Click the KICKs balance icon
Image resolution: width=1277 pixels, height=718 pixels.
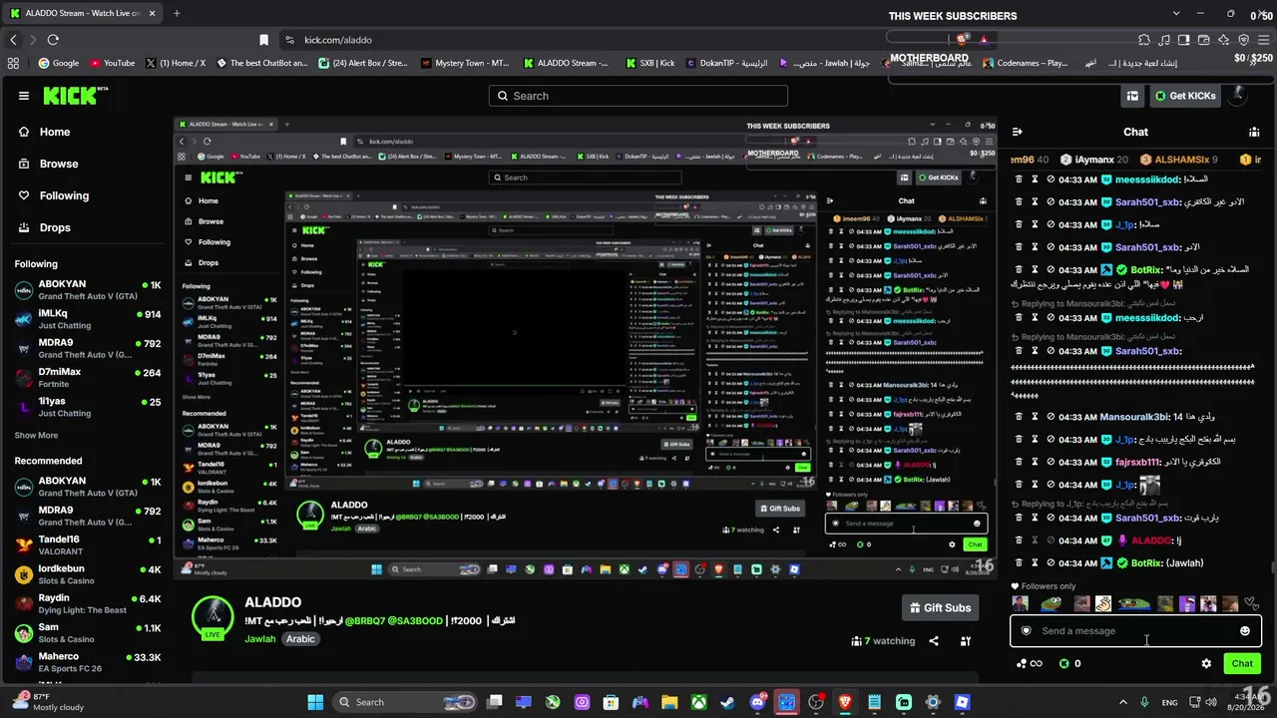[x=1064, y=663]
